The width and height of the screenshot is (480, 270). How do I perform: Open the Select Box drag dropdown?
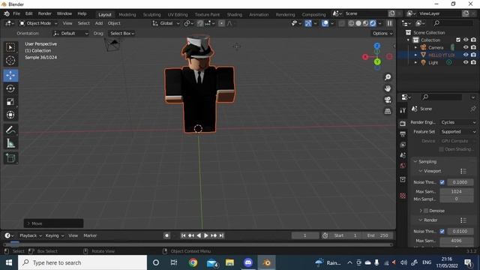pos(122,33)
